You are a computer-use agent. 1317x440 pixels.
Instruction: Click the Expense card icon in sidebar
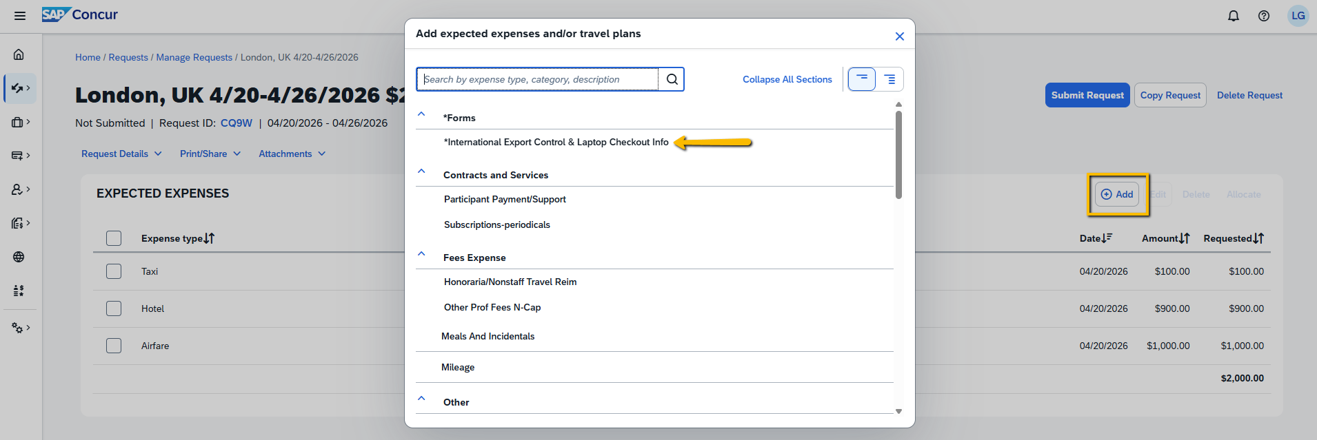click(19, 156)
